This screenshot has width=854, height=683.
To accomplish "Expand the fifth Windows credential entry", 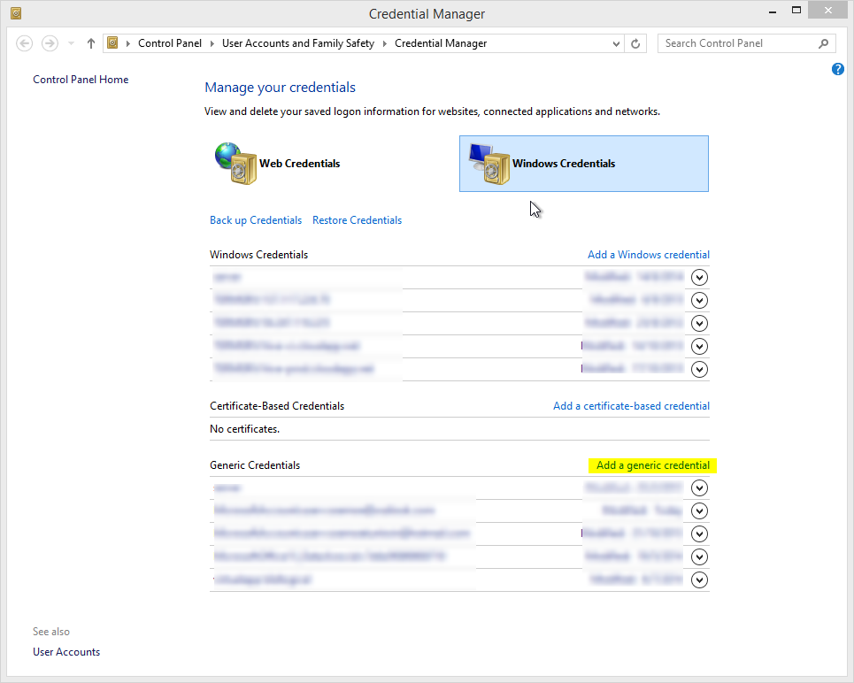I will tap(699, 369).
